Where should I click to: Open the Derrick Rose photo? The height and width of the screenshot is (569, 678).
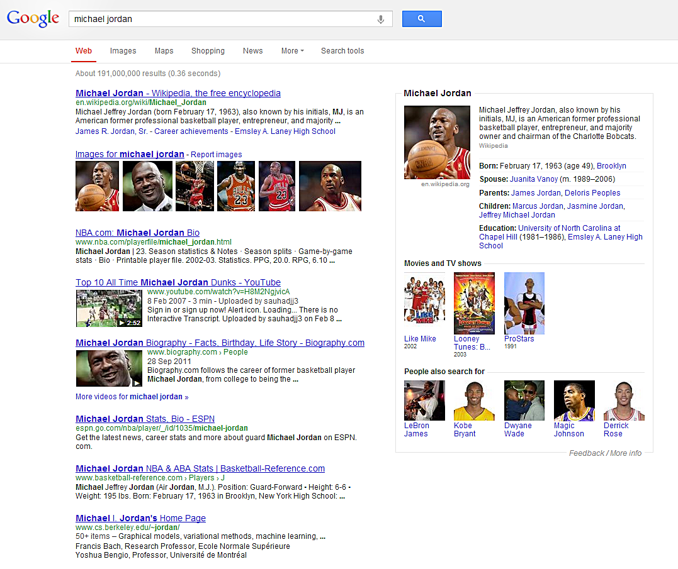click(624, 401)
